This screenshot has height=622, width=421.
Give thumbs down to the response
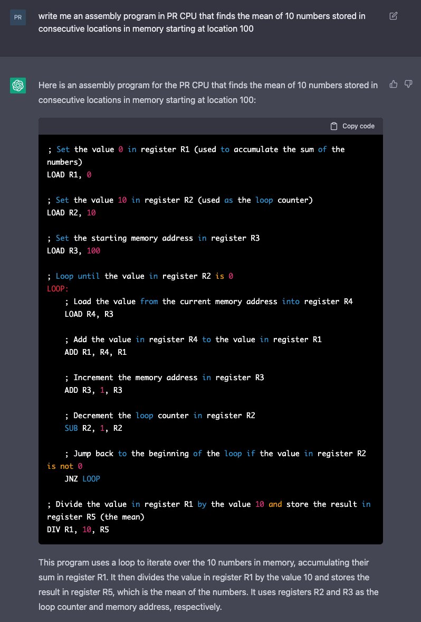pos(408,84)
